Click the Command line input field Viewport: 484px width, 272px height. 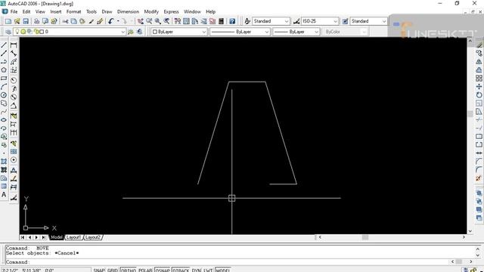click(x=227, y=262)
